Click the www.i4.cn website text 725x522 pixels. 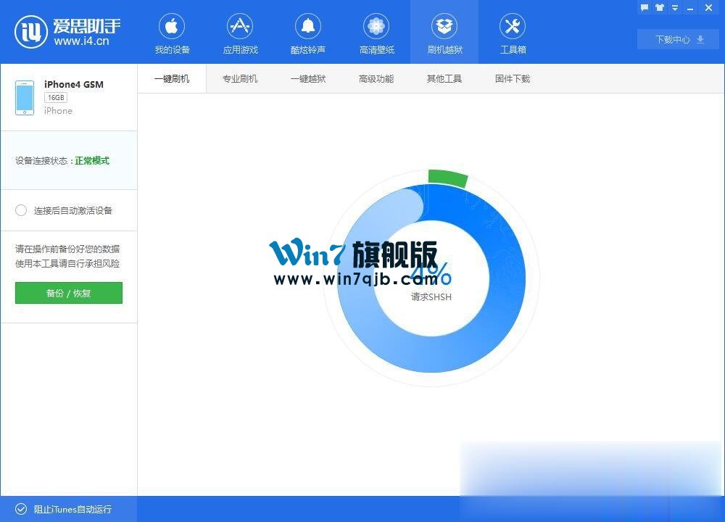pos(81,41)
